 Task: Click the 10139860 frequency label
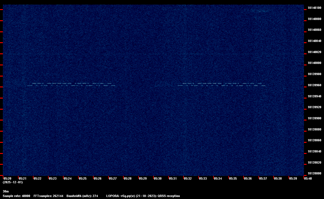315,140
